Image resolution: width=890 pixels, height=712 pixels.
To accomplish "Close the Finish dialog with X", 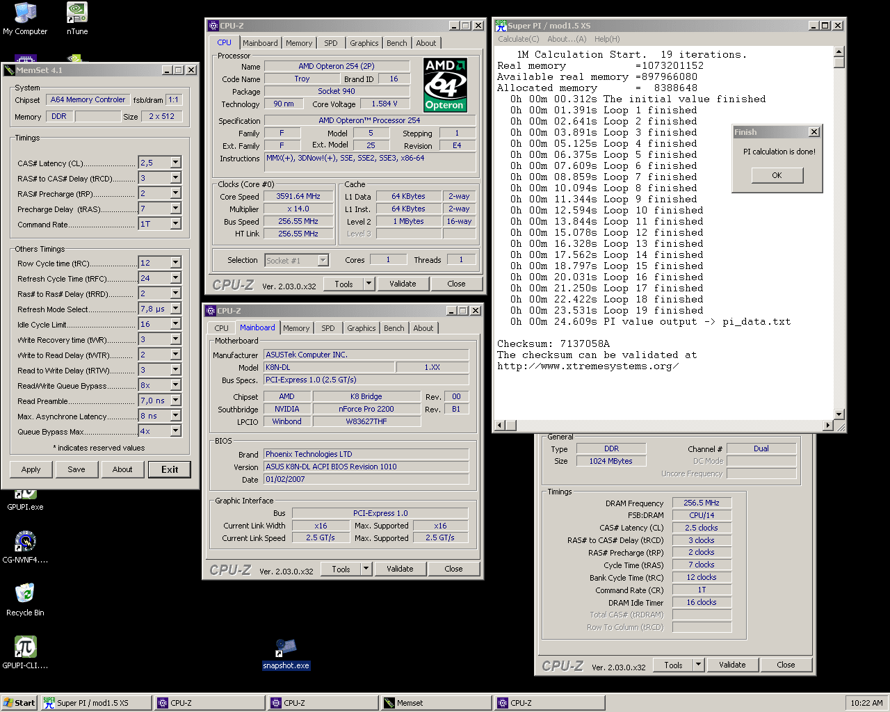I will pyautogui.click(x=814, y=132).
